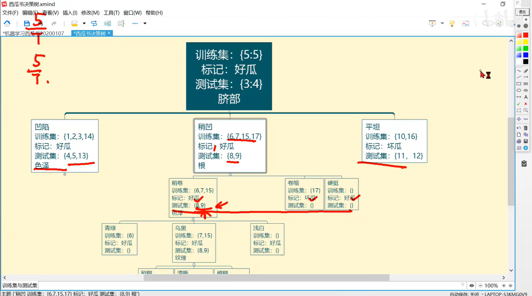The height and width of the screenshot is (296, 532).
Task: Expand the collapsed 凹陷 node children
Action: tap(65, 174)
